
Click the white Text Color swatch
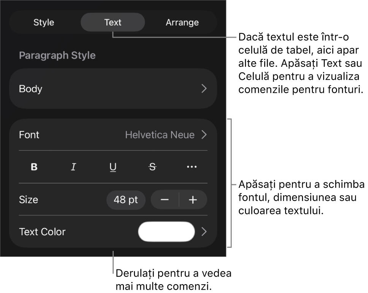[x=167, y=231]
